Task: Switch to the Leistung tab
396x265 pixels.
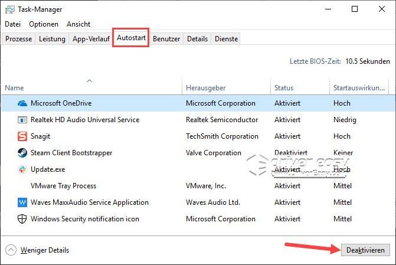Action: tap(52, 39)
